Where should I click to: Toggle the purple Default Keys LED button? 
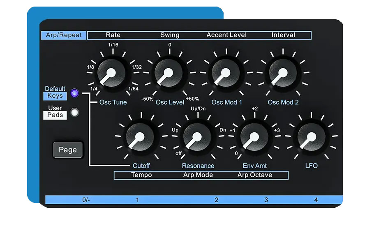[74, 93]
